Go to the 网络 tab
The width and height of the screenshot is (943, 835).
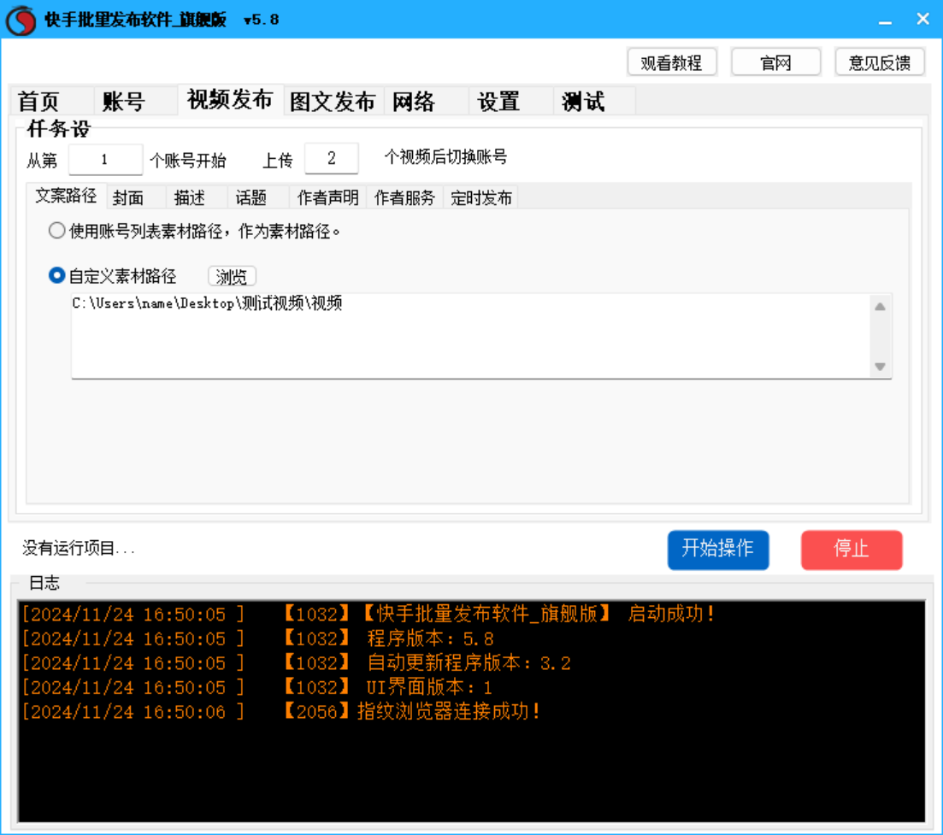pyautogui.click(x=427, y=101)
